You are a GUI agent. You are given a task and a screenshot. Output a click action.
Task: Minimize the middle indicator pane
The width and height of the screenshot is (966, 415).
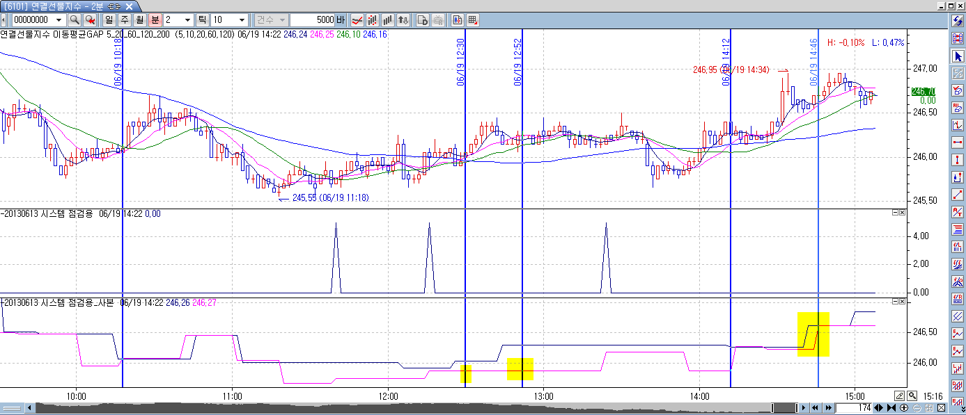[896, 213]
